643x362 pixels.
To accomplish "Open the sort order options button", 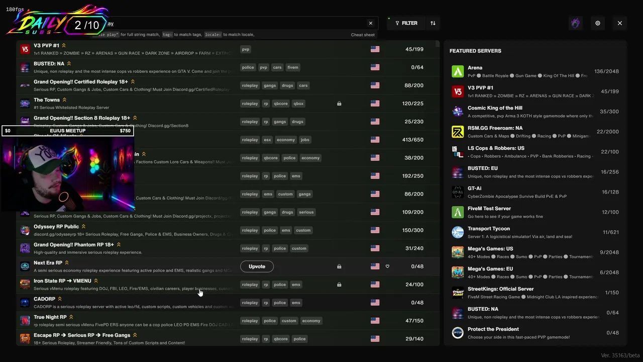I will (x=433, y=23).
